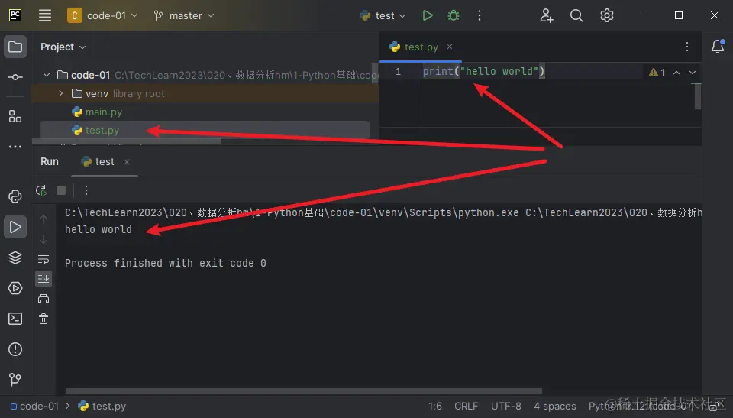This screenshot has width=733, height=418.
Task: Open Code With Me user icon
Action: coord(547,15)
